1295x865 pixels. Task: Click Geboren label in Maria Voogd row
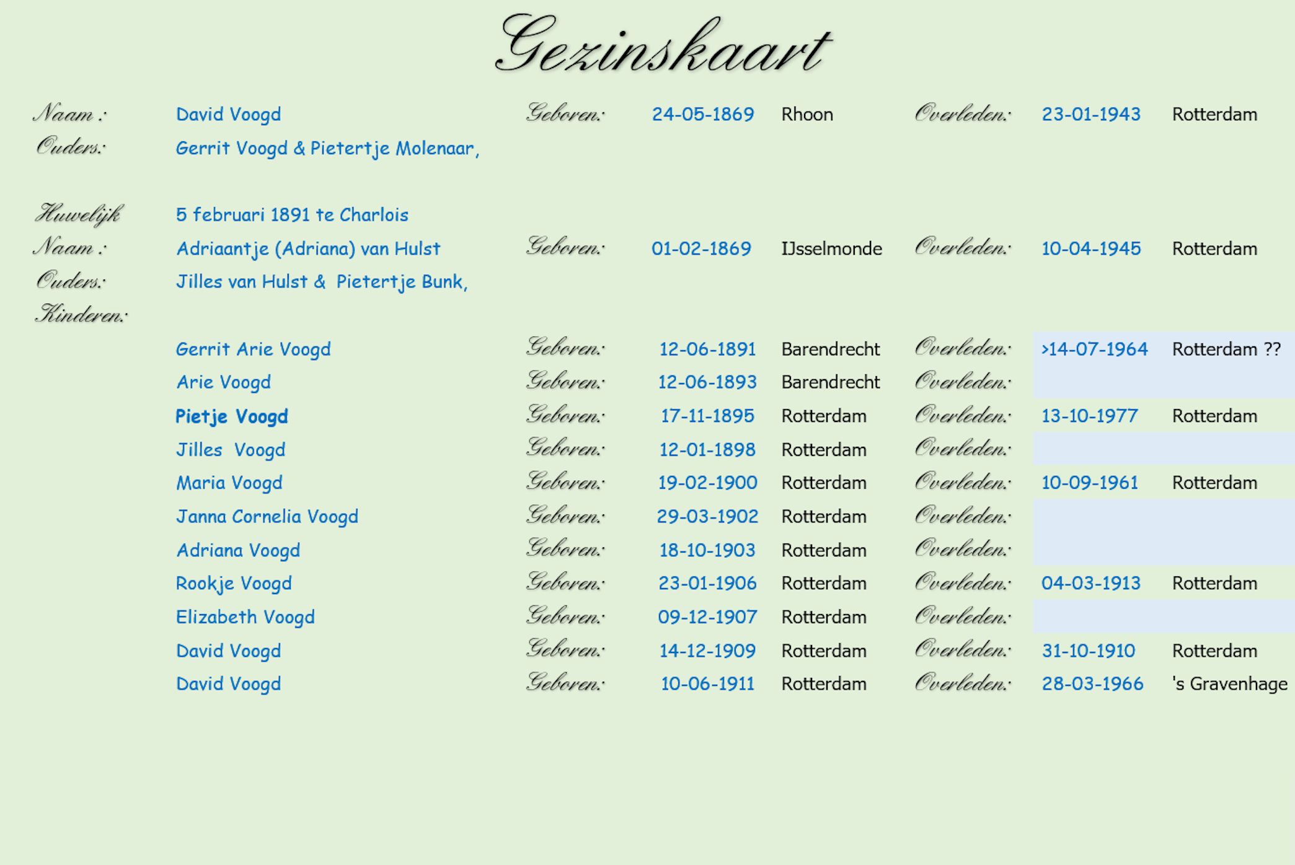[565, 481]
